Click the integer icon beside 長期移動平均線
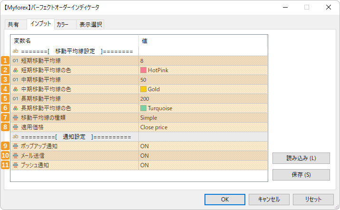340x210 pixels. click(15, 99)
